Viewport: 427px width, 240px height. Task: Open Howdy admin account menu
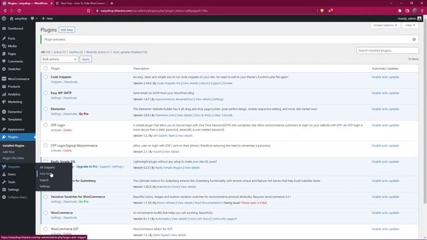[409, 19]
